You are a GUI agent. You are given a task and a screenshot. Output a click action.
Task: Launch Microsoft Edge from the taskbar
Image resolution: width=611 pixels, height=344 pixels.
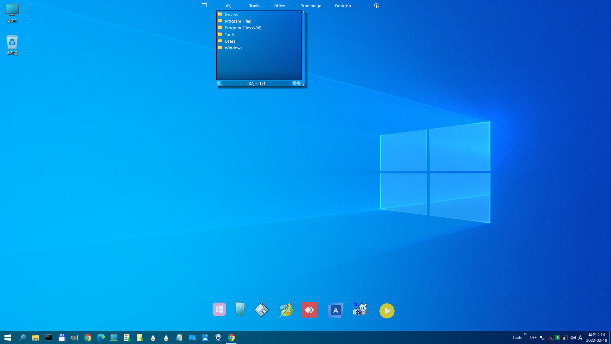click(x=101, y=338)
